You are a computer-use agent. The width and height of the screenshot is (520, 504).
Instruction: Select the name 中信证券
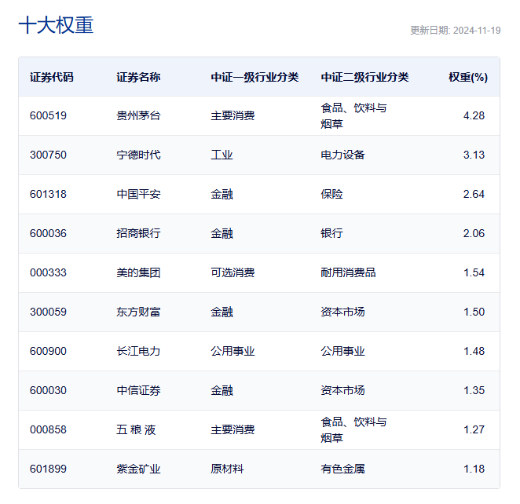click(x=138, y=390)
